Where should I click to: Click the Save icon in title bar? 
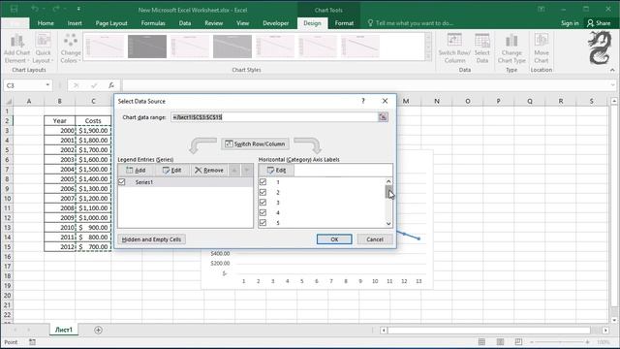point(14,9)
